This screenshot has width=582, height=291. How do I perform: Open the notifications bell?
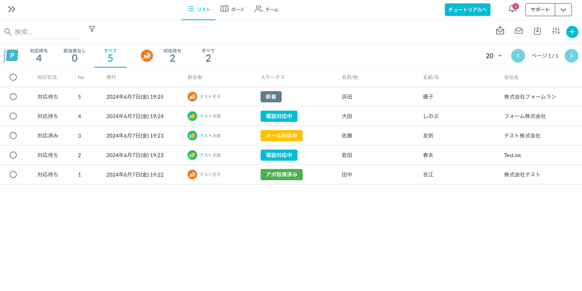click(512, 9)
